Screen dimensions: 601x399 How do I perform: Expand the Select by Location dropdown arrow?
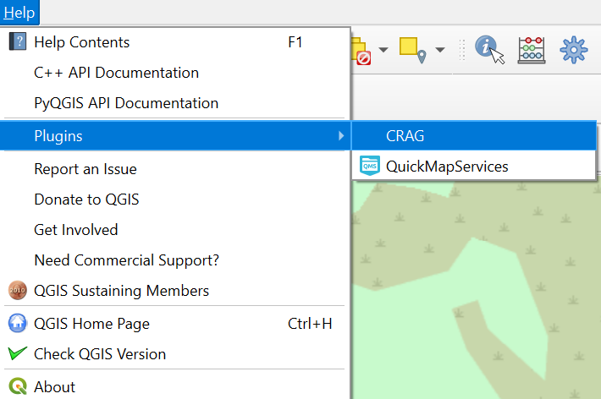(440, 50)
